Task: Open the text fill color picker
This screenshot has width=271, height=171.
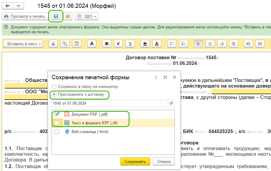Action: pyautogui.click(x=145, y=44)
